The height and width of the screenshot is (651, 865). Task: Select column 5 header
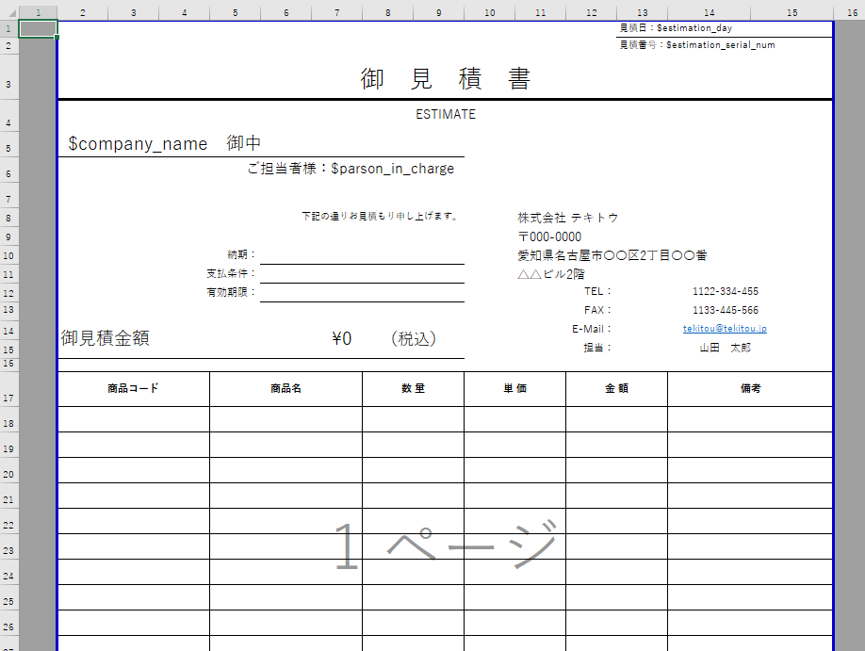point(235,11)
